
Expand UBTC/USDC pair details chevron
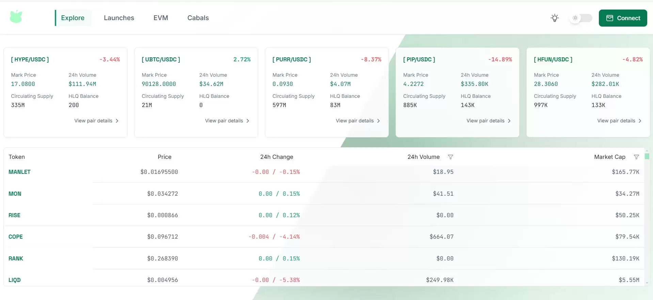pos(248,121)
